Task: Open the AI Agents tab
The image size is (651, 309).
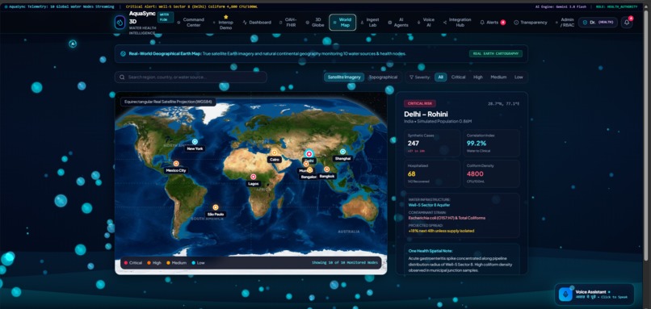Action: click(x=398, y=23)
